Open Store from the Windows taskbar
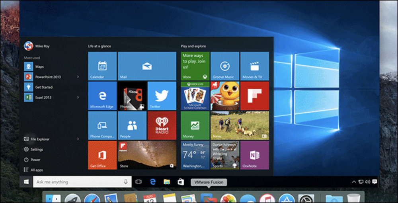Viewport: 398px width, 203px height. click(181, 182)
